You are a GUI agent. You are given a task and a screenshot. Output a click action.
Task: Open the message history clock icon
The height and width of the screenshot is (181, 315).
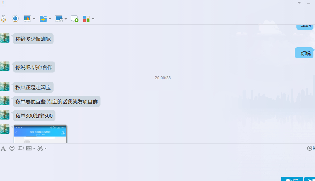tap(309, 148)
